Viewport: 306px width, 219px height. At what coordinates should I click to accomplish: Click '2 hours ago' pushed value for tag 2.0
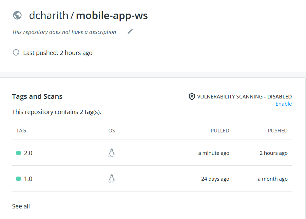point(274,153)
